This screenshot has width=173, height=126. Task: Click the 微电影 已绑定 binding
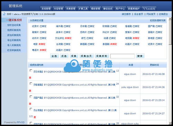pyautogui.click(x=155, y=38)
